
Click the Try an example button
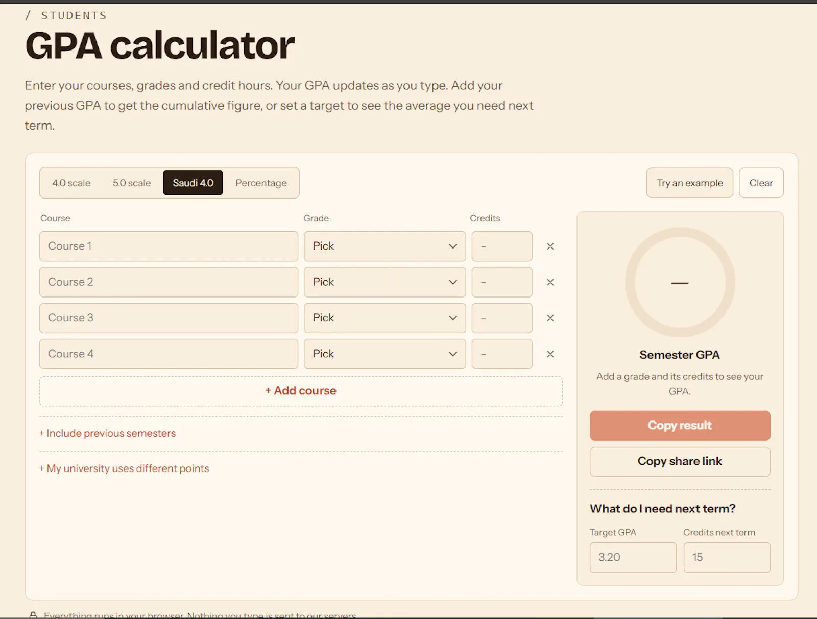689,183
